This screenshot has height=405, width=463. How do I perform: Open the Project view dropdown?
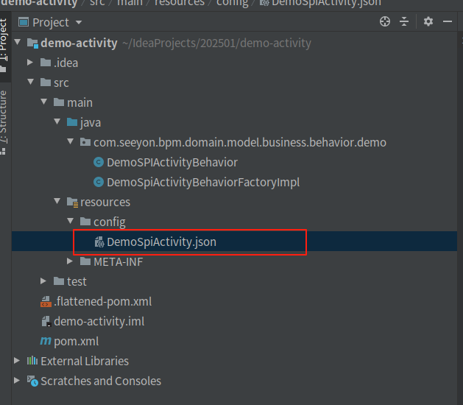click(74, 23)
